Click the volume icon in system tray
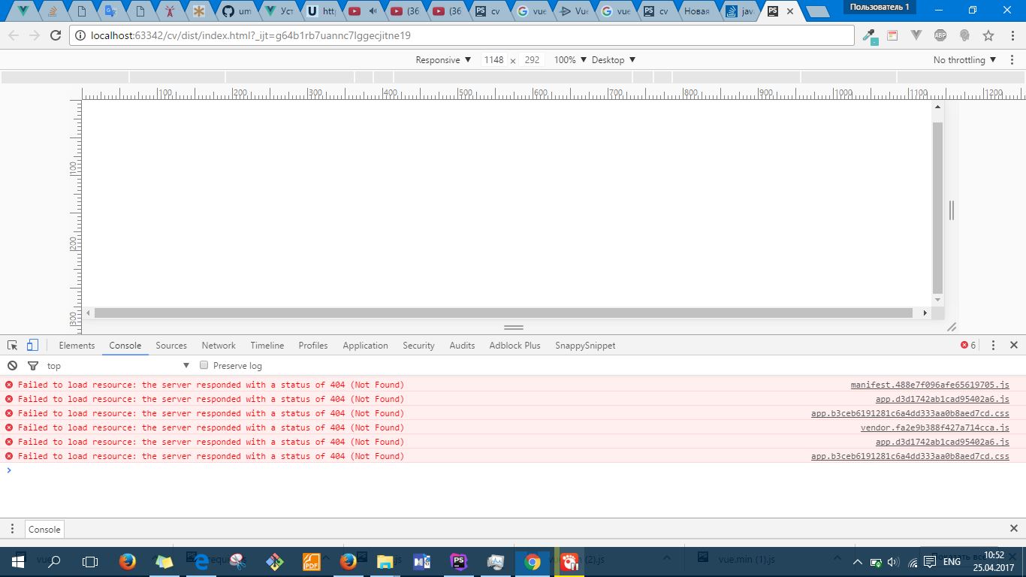 pyautogui.click(x=894, y=562)
